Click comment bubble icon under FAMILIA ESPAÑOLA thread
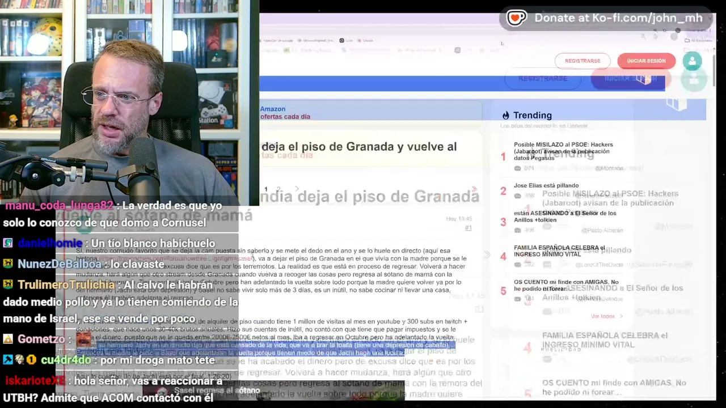 (517, 264)
